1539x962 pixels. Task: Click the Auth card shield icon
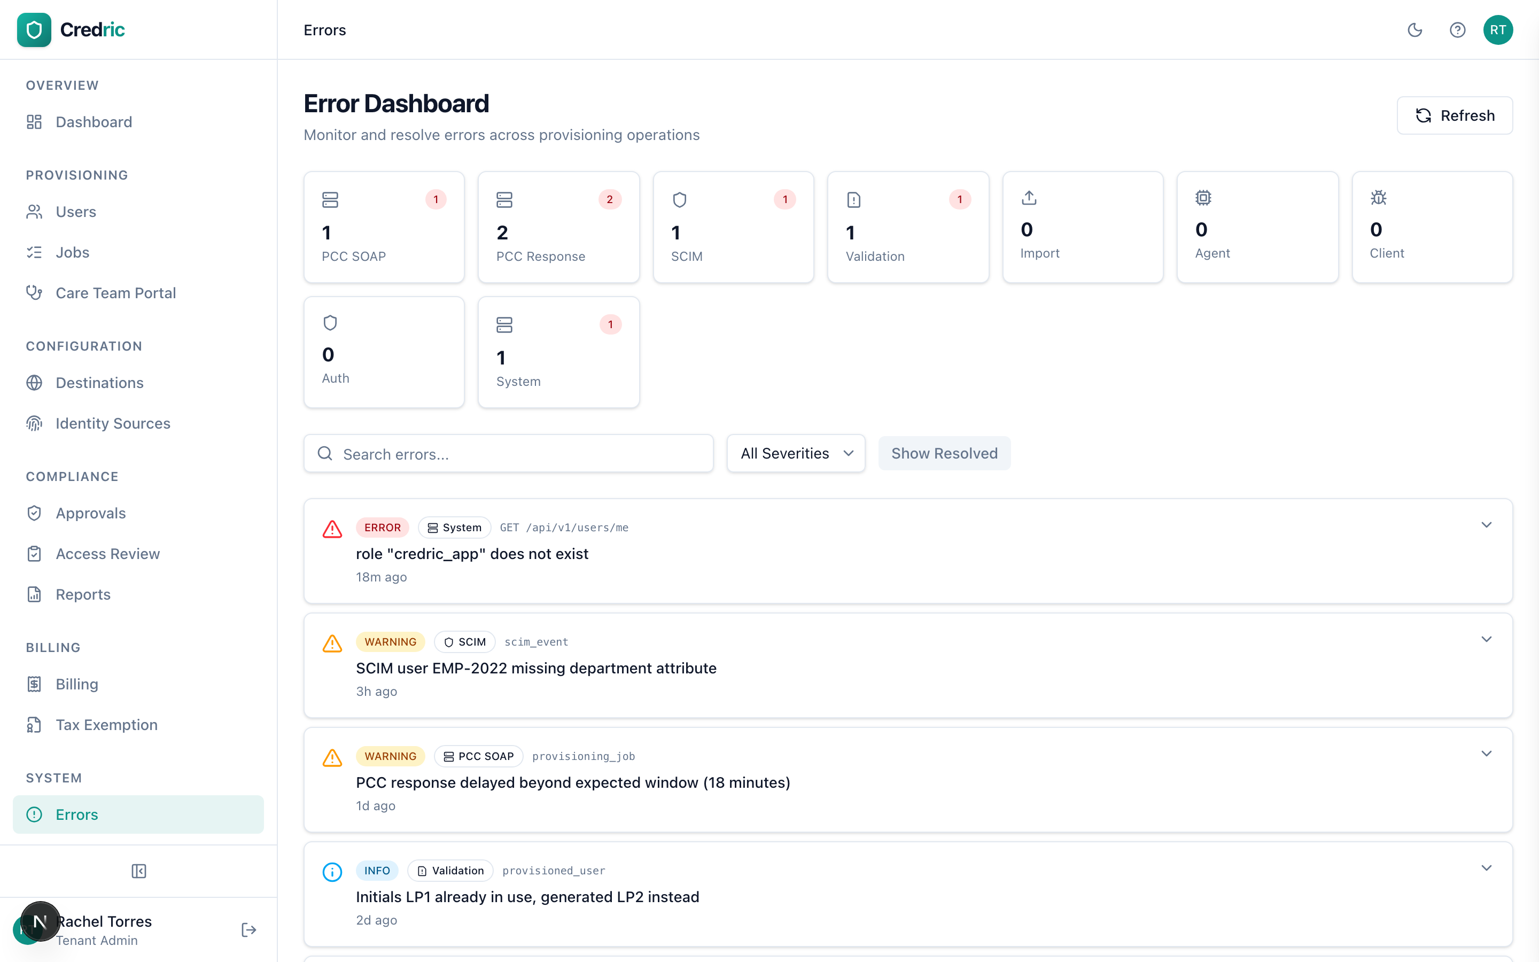pyautogui.click(x=330, y=323)
